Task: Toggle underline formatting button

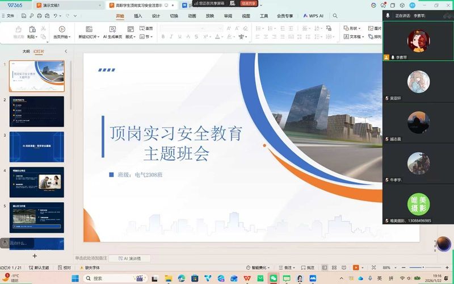Action: click(x=179, y=37)
